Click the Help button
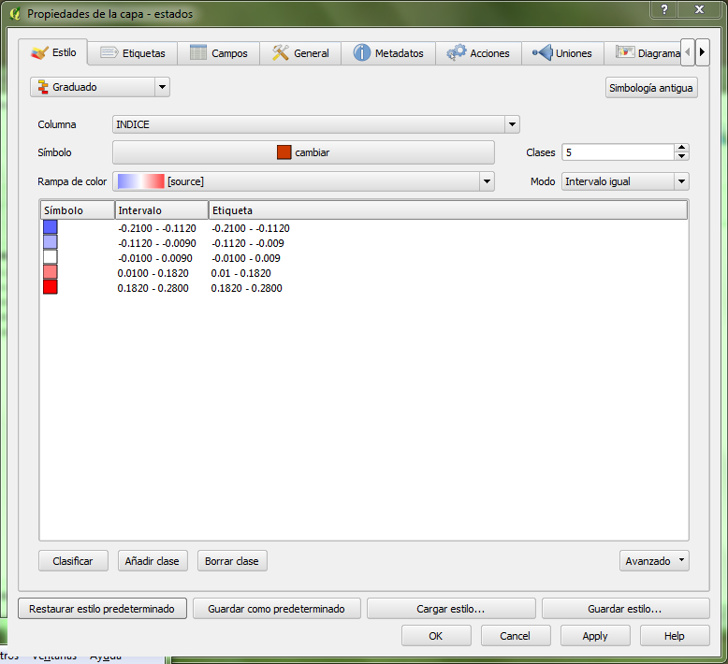The image size is (728, 664). (675, 636)
